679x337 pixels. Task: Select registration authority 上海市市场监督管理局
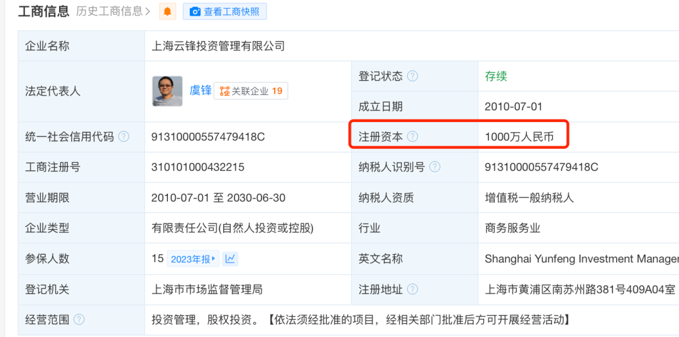click(x=207, y=289)
